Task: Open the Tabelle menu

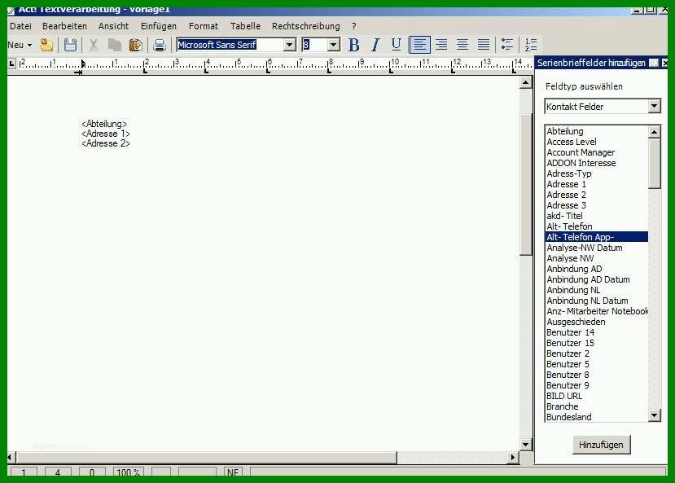Action: pyautogui.click(x=245, y=26)
